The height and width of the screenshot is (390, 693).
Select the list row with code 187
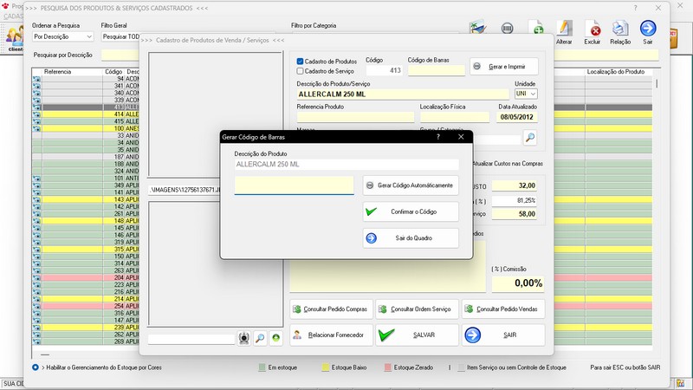point(85,157)
